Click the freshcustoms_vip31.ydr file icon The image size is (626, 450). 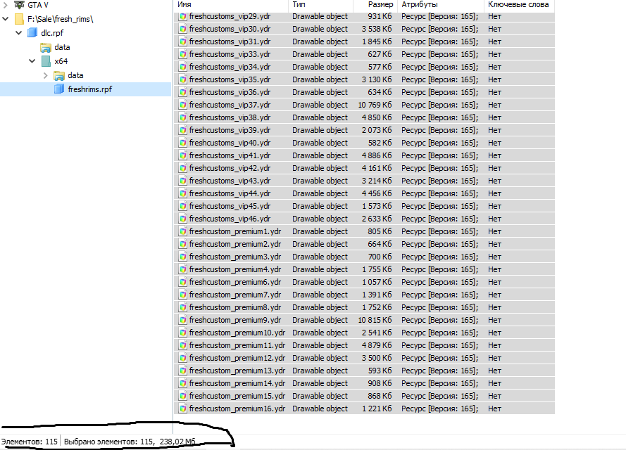tap(183, 41)
